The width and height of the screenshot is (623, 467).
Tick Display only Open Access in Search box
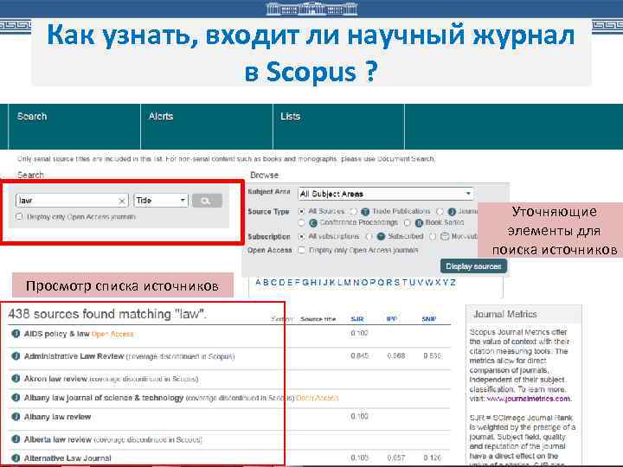click(x=19, y=216)
